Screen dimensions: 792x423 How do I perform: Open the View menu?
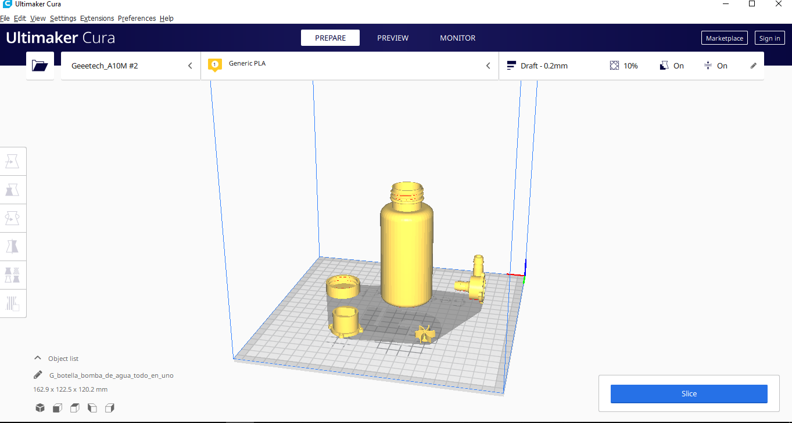pyautogui.click(x=38, y=18)
